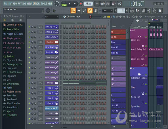Open Channel rack options arrow menu

29,17
